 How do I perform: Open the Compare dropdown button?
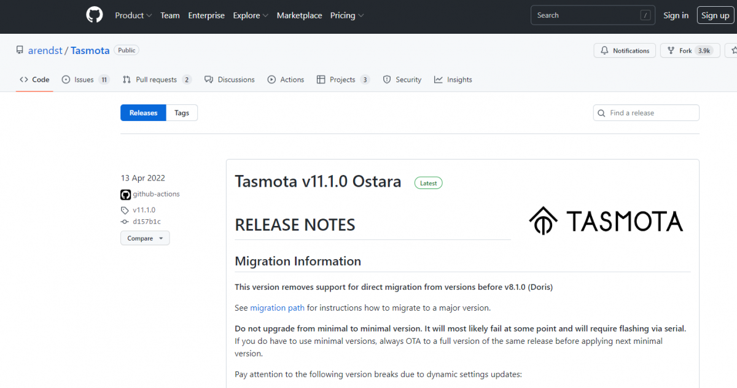pos(145,238)
